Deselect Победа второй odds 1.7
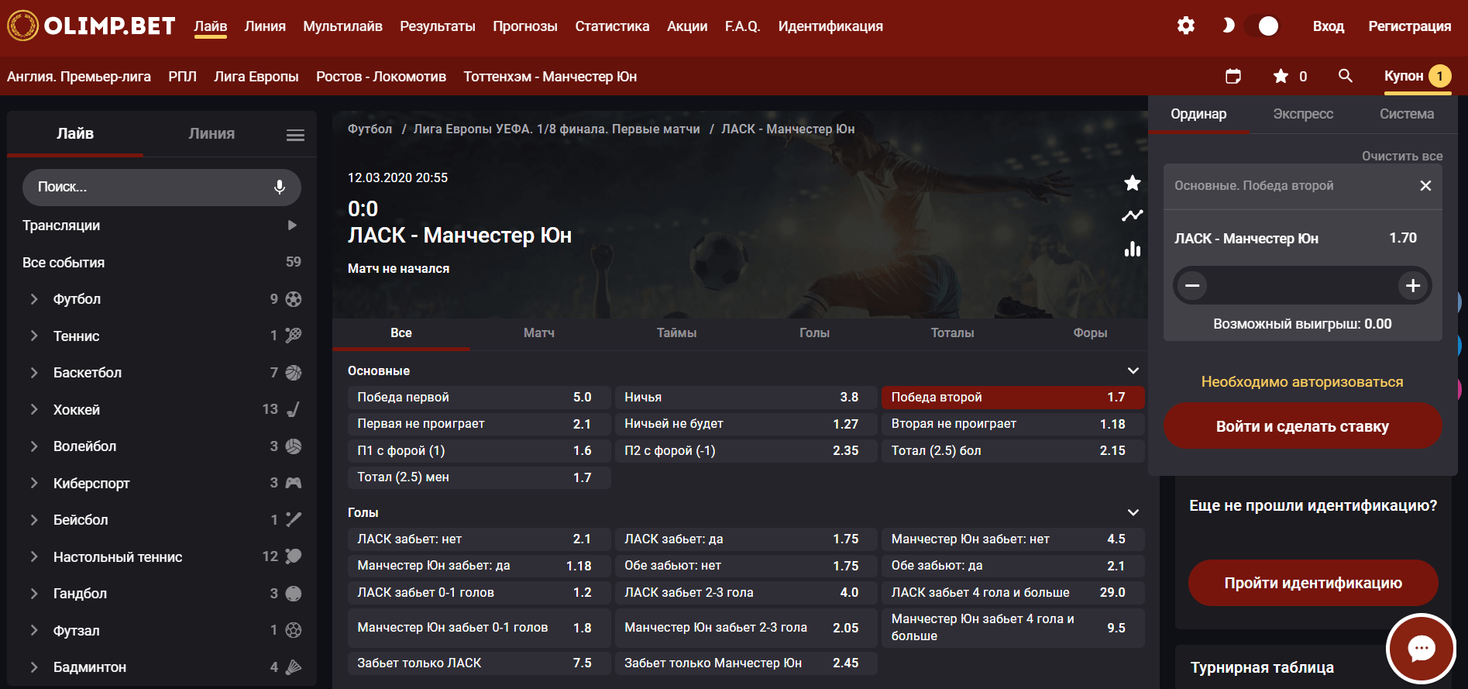Viewport: 1468px width, 689px height. [x=1012, y=398]
